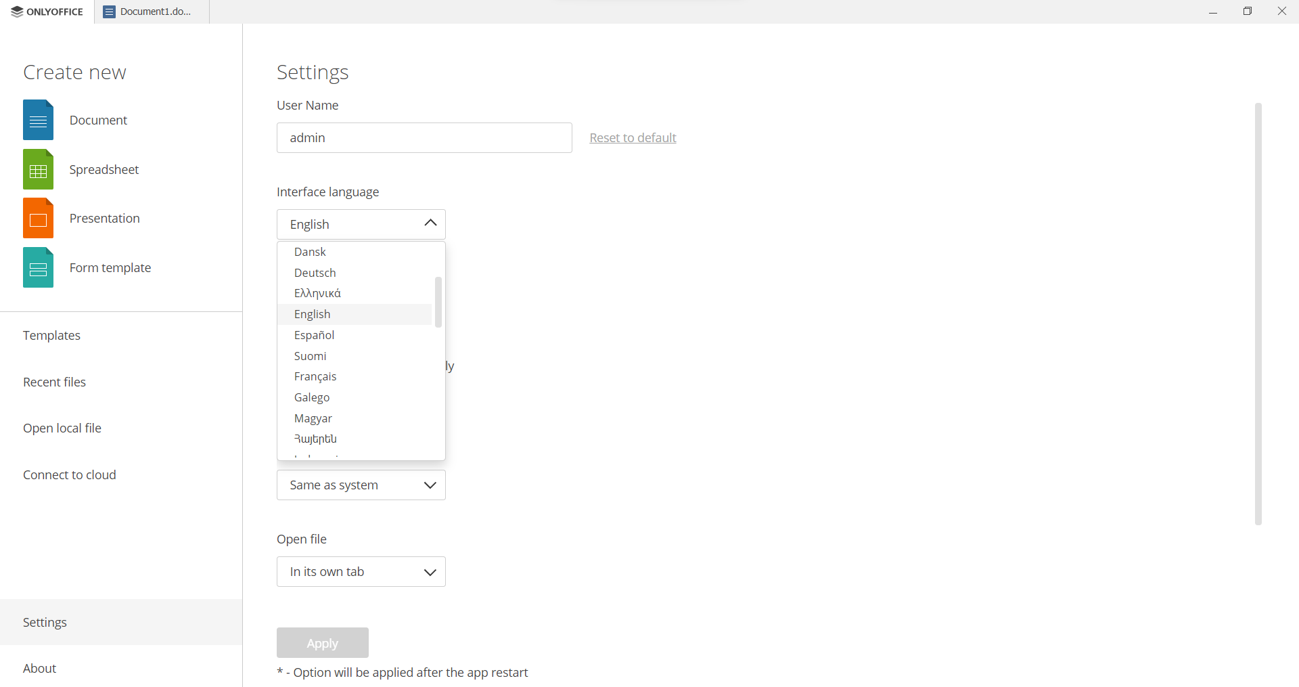
Task: Create a new Presentation
Action: pyautogui.click(x=104, y=218)
